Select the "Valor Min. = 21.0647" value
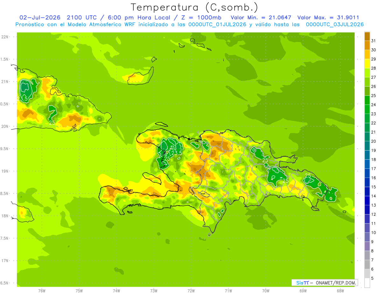The width and height of the screenshot is (382, 295). click(260, 18)
